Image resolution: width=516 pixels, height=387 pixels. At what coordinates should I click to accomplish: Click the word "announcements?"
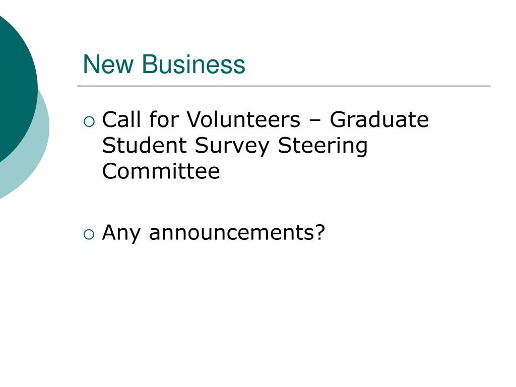[x=237, y=232]
